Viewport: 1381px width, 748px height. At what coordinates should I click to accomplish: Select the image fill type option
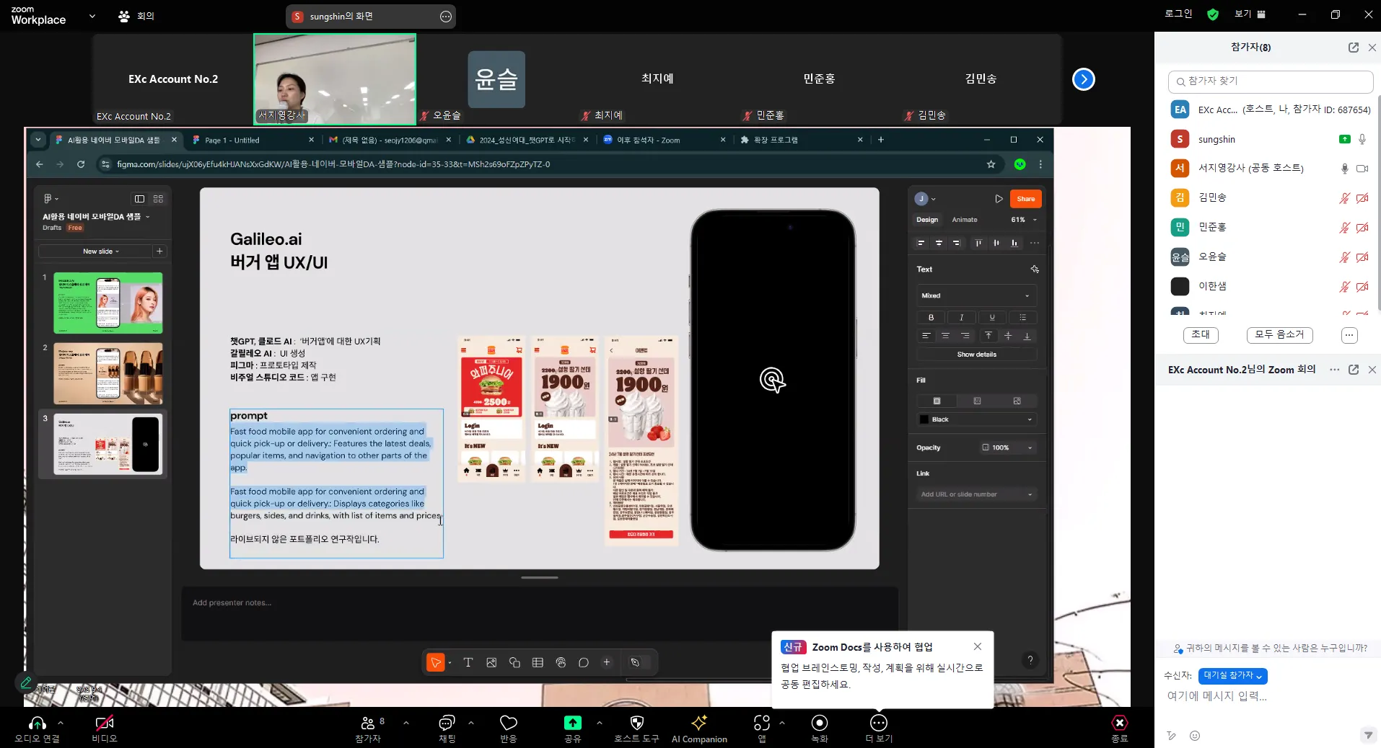point(1017,401)
